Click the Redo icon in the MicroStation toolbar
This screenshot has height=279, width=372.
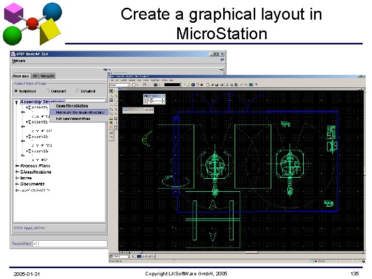point(245,85)
